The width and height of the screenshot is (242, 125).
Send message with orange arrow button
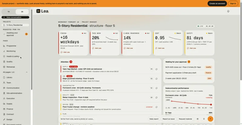point(210,119)
